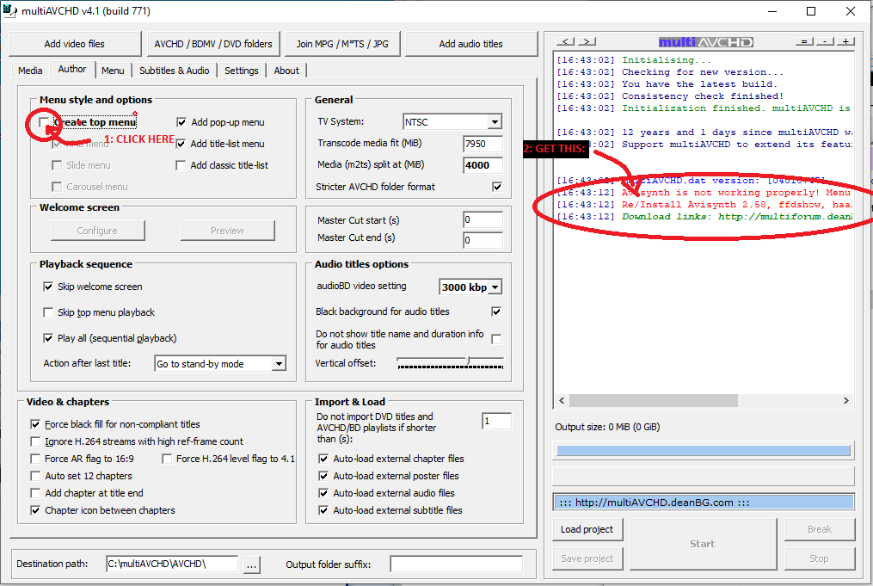
Task: Enable Add classic title-list
Action: (x=181, y=165)
